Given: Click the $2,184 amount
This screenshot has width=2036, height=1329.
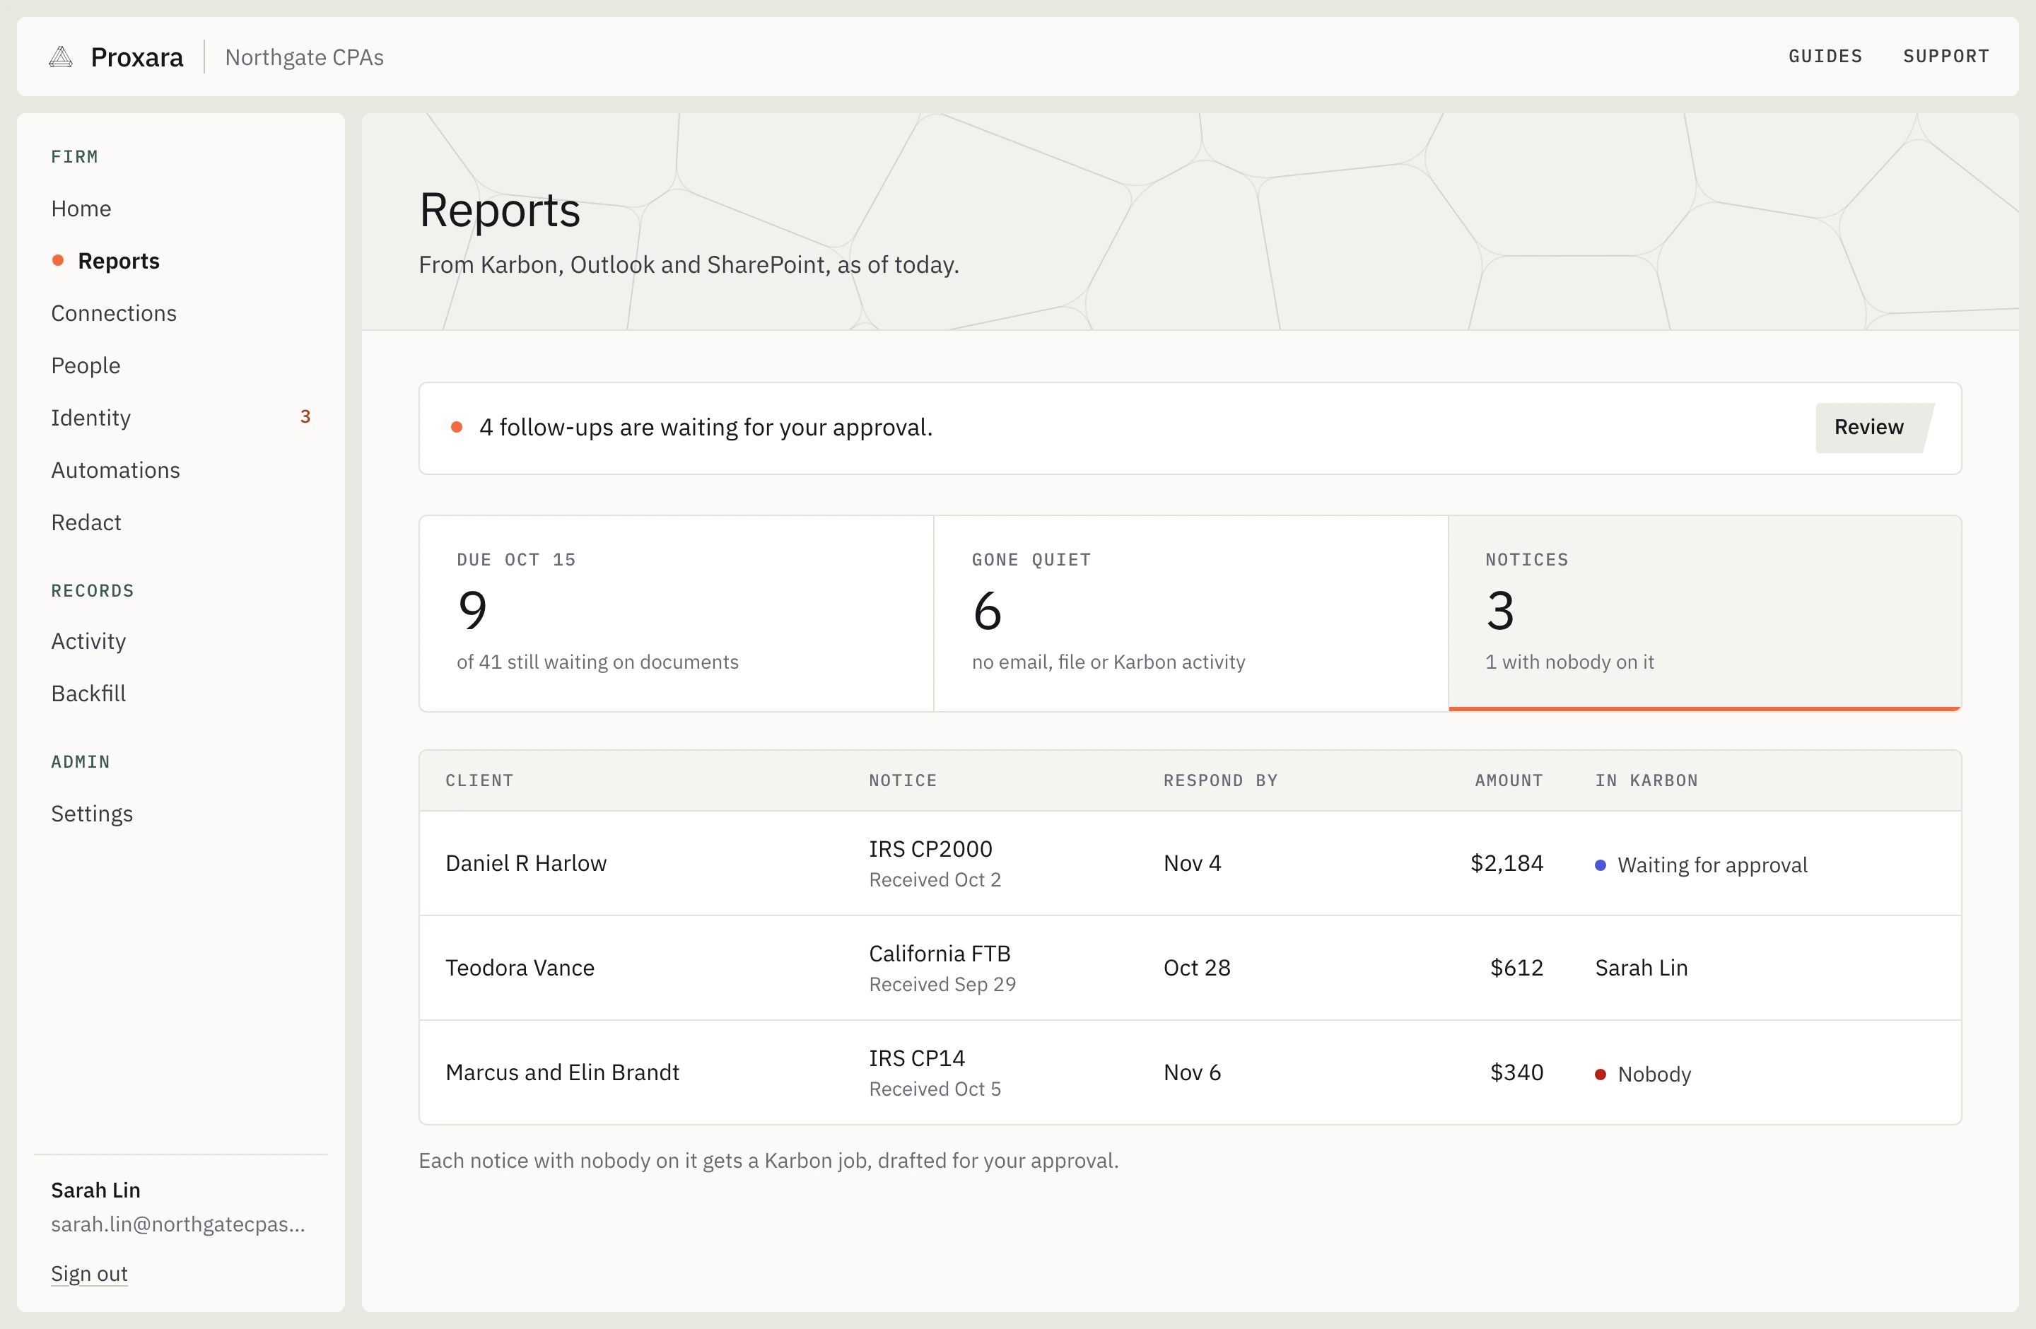Looking at the screenshot, I should tap(1506, 863).
